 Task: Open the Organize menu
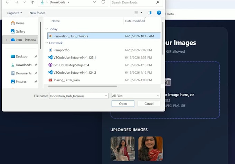pos(14,13)
